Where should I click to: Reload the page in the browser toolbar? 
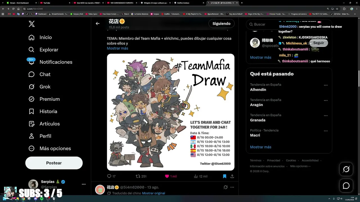click(x=13, y=9)
